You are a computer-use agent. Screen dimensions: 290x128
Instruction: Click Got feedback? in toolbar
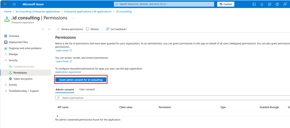click(x=116, y=29)
